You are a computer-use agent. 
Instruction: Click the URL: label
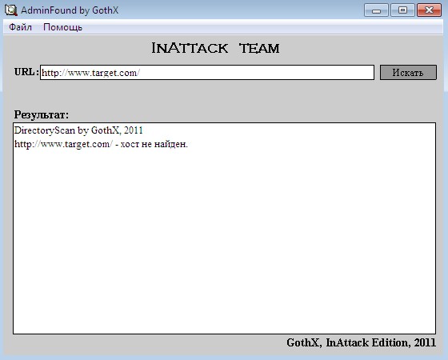(26, 72)
